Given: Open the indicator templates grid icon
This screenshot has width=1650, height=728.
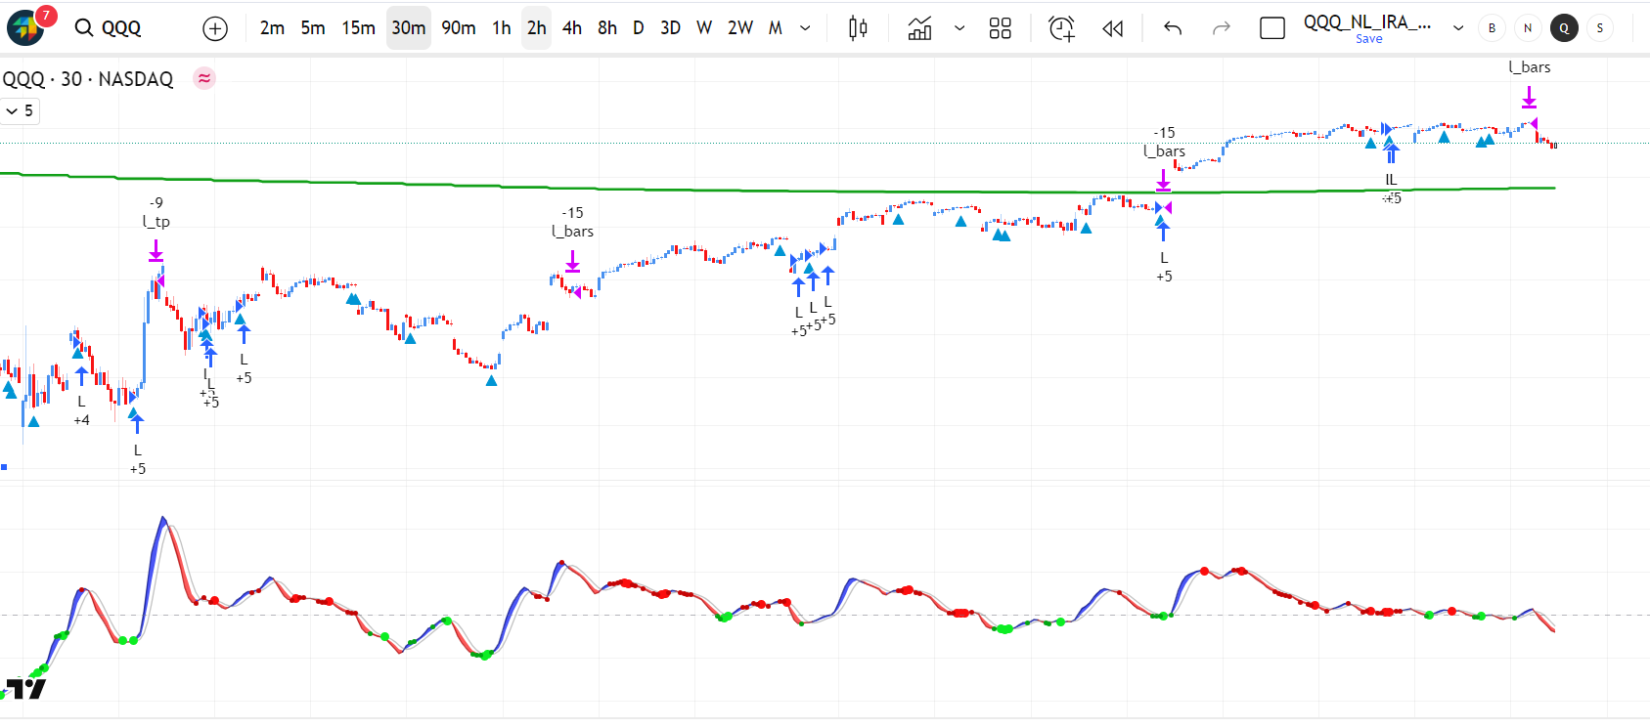Looking at the screenshot, I should 1000,28.
